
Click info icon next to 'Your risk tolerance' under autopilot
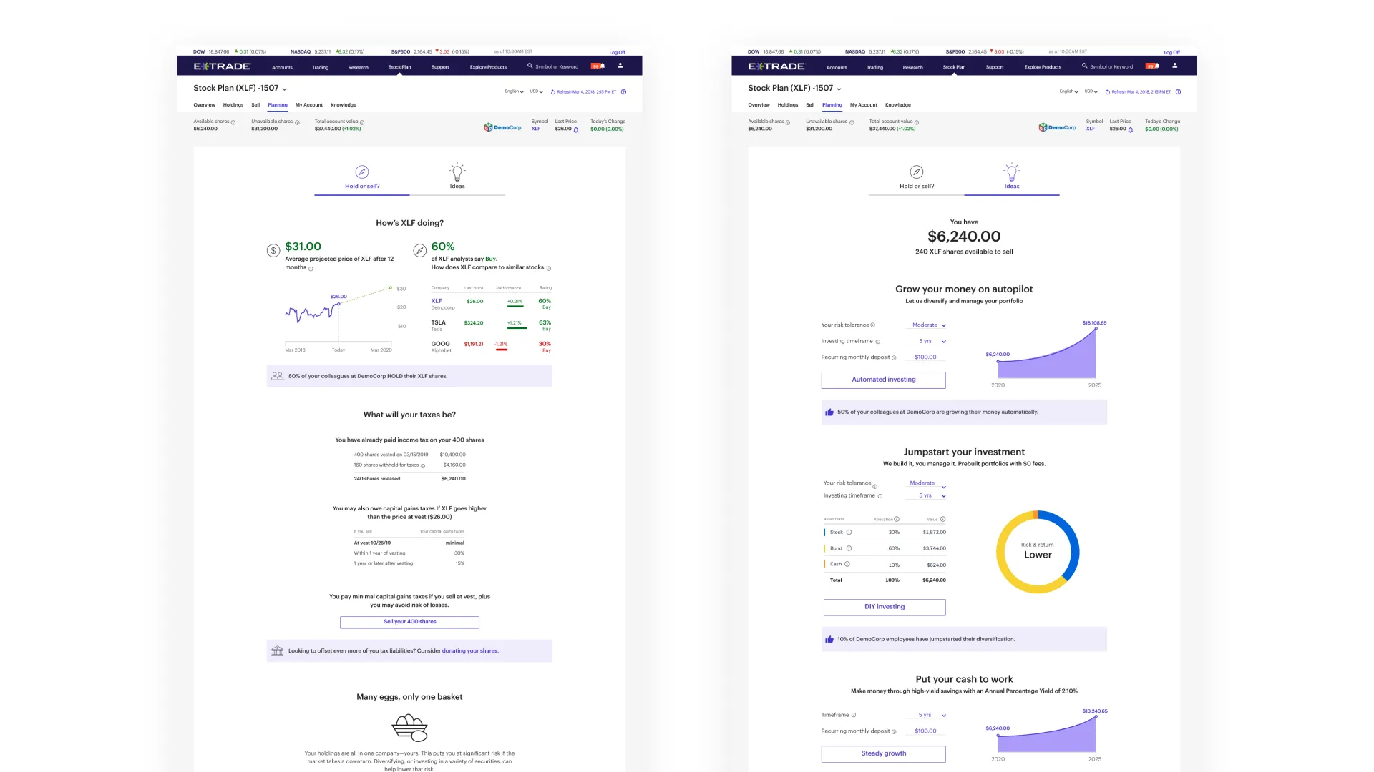point(873,325)
